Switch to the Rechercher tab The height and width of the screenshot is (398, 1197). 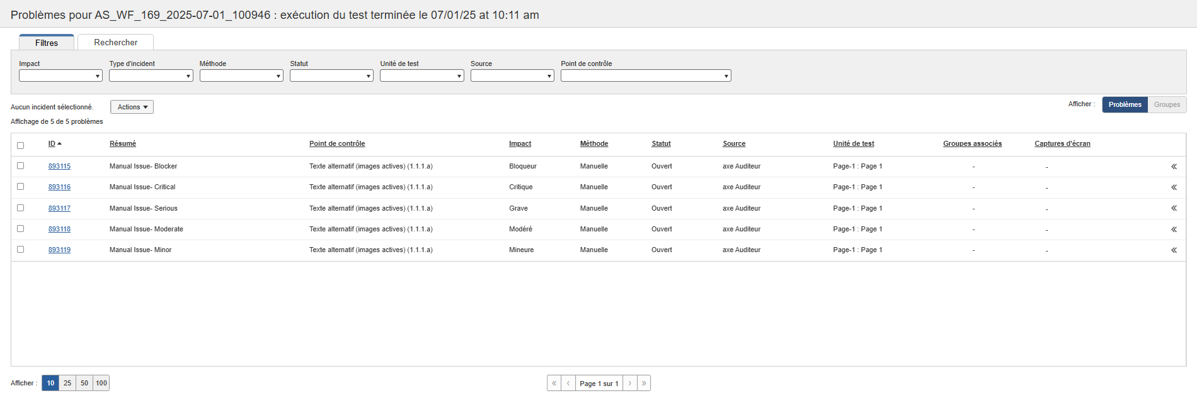[x=115, y=42]
